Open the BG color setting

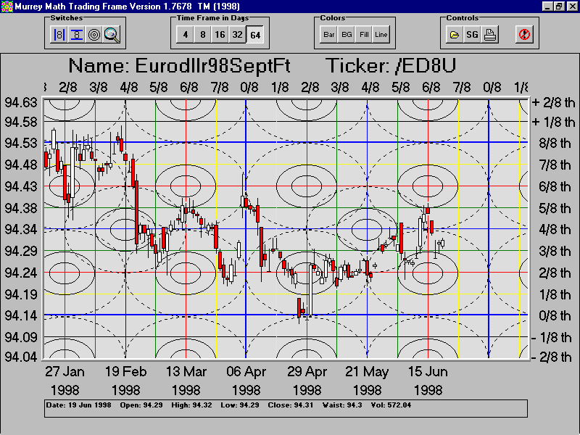(x=347, y=34)
